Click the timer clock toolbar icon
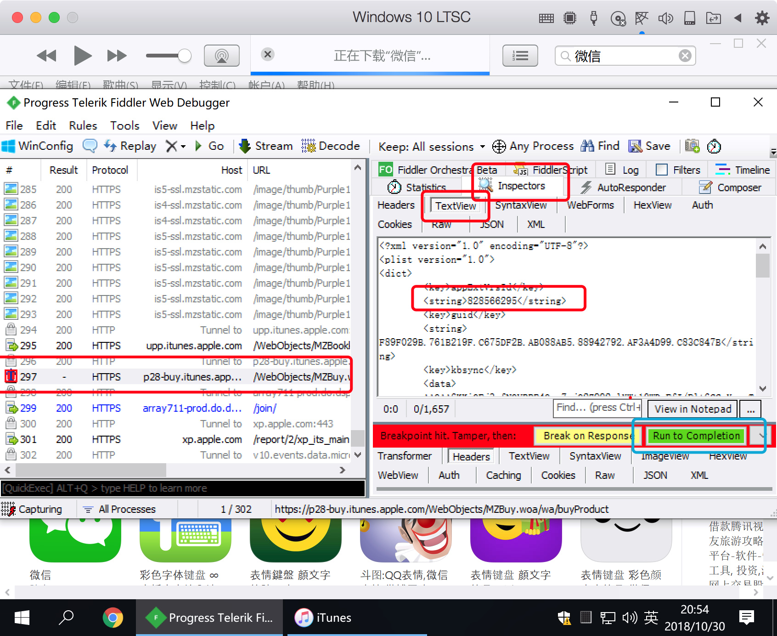777x636 pixels. [714, 147]
